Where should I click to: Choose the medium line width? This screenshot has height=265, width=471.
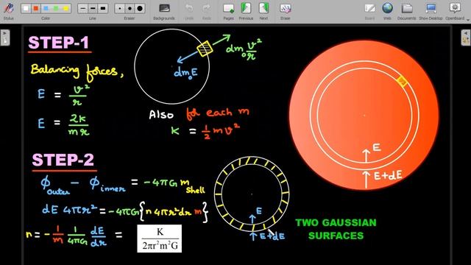(x=93, y=9)
